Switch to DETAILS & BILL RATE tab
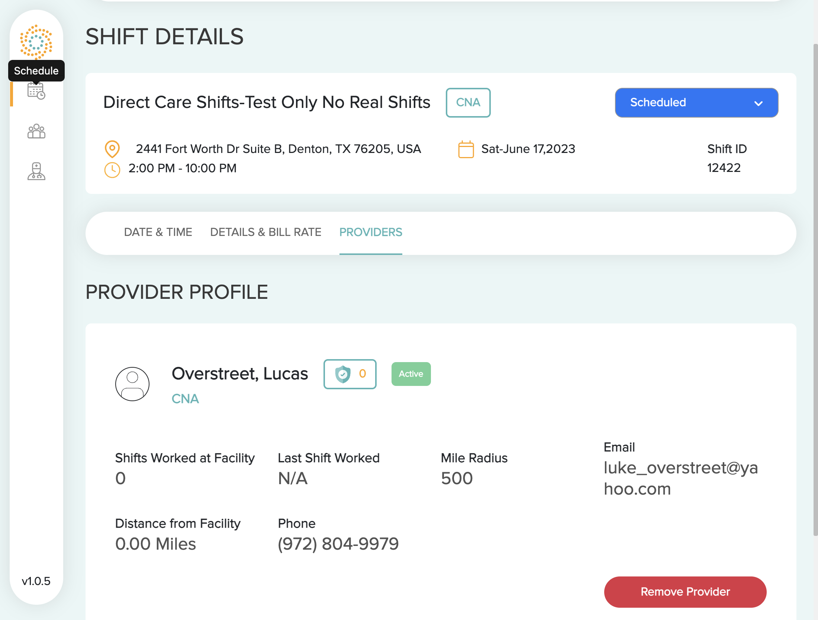 265,232
